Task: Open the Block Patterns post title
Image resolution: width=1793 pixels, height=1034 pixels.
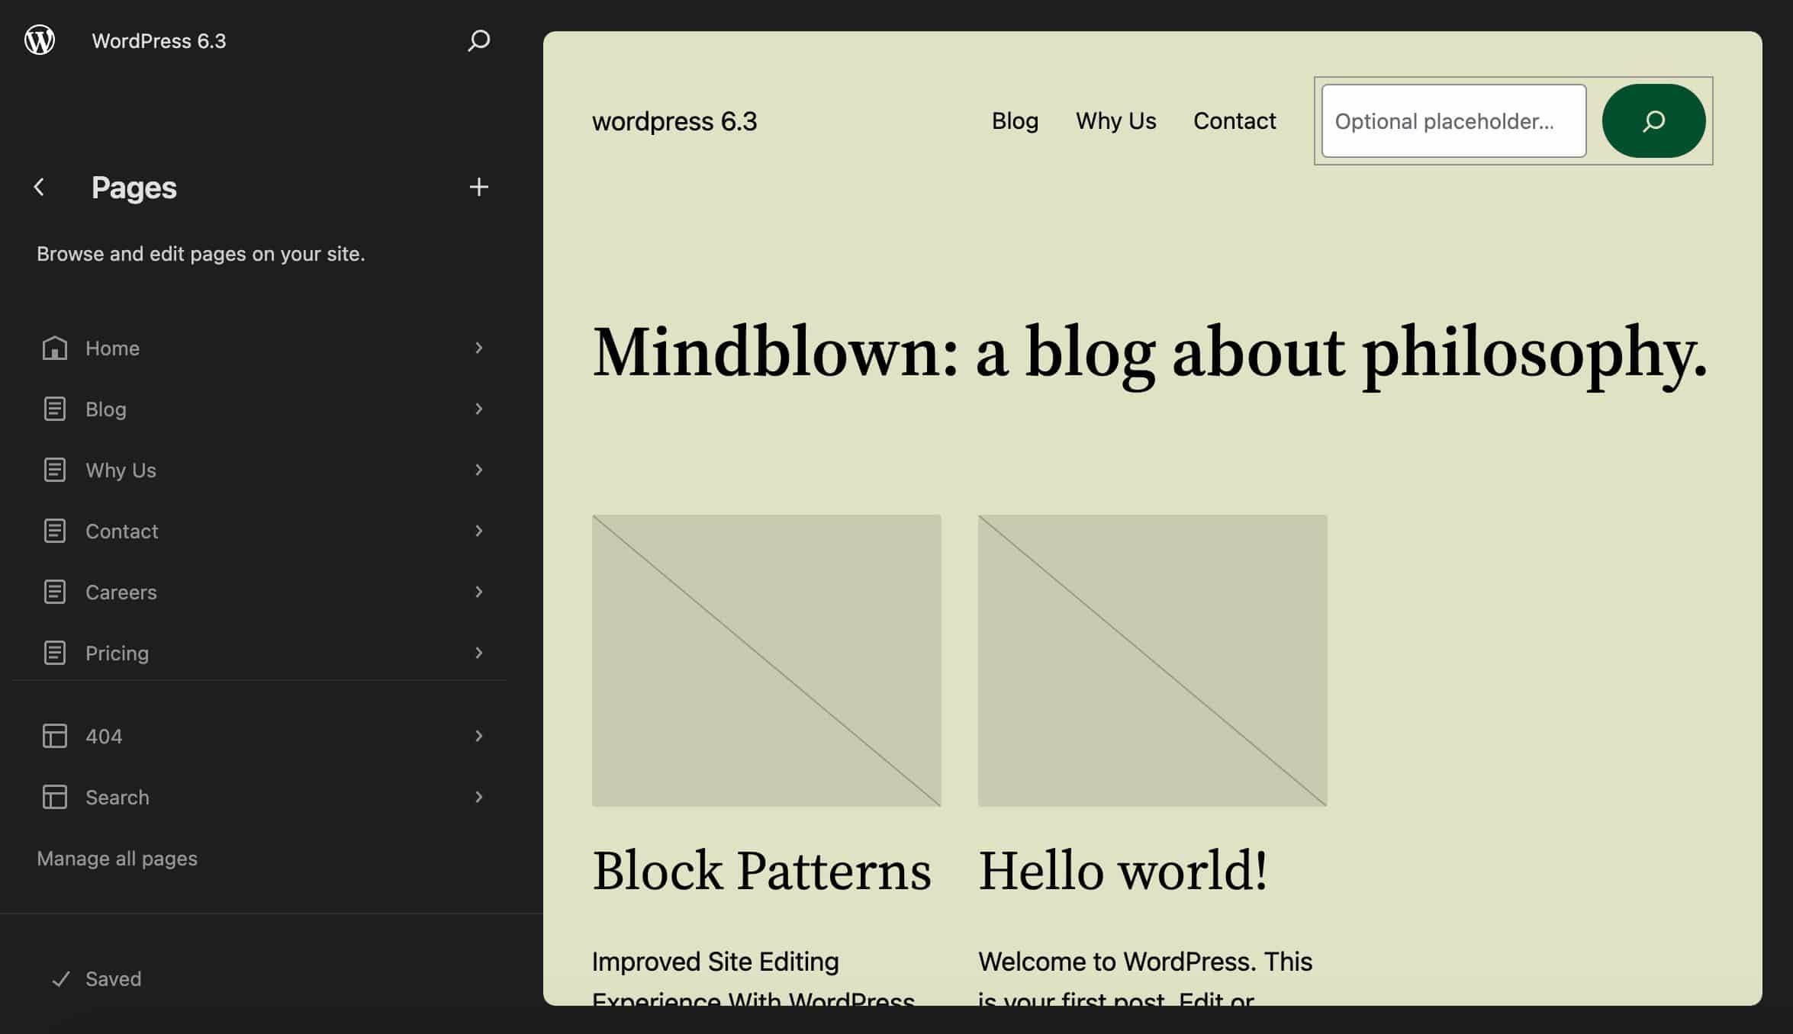Action: 761,870
